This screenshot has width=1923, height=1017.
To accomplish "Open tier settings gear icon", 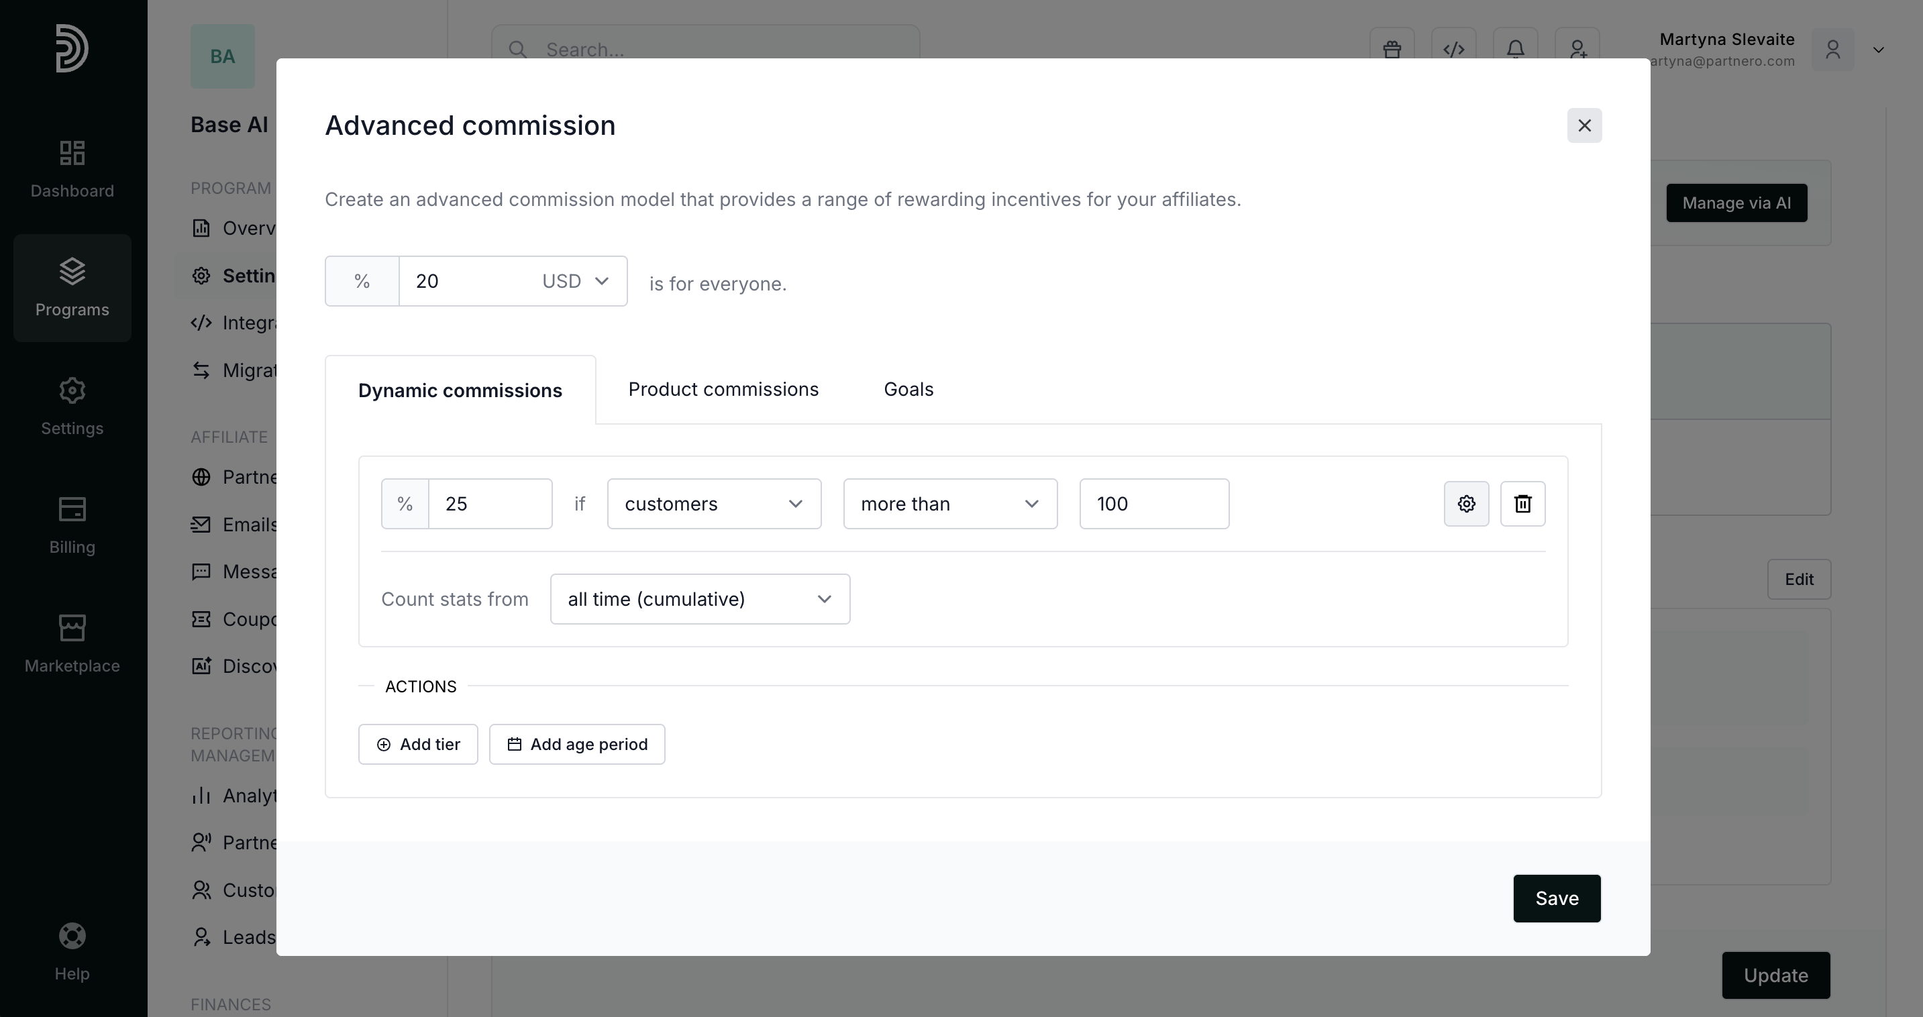I will 1466,504.
